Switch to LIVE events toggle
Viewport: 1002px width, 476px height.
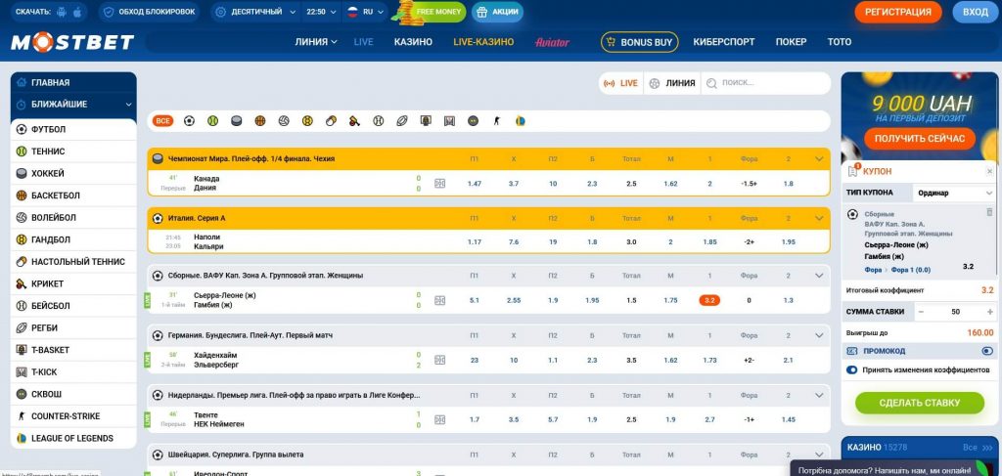coord(621,83)
